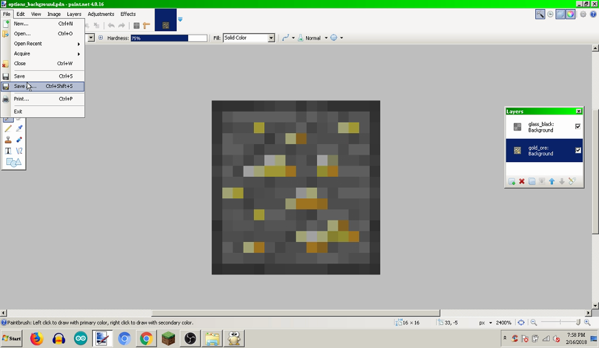The width and height of the screenshot is (599, 348).
Task: Open the Edit menu
Action: pyautogui.click(x=21, y=14)
